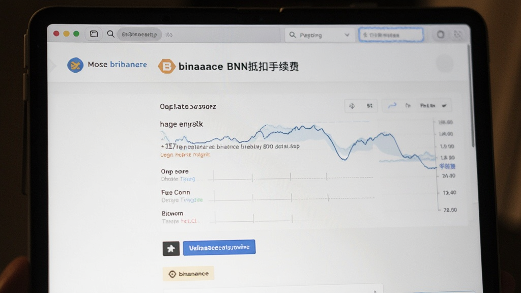Image resolution: width=521 pixels, height=293 pixels.
Task: Click the green zoom window button
Action: (x=76, y=34)
